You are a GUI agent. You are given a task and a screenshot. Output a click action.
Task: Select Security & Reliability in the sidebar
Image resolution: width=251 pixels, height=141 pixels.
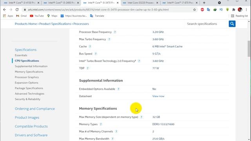point(27,99)
